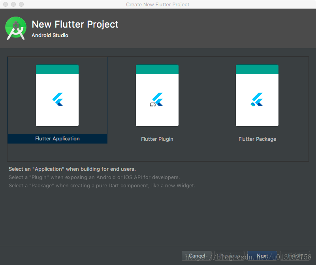Click the 'Select an "Application"' description text
The width and height of the screenshot is (316, 265).
[x=72, y=169]
